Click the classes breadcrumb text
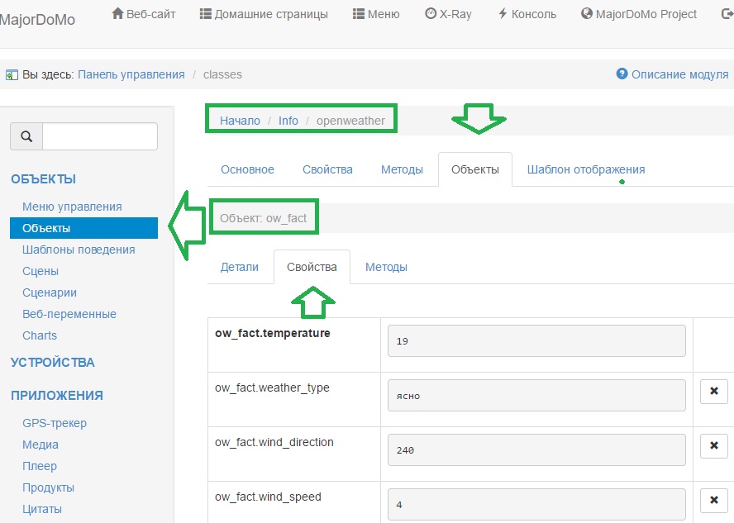This screenshot has height=523, width=734. (222, 74)
